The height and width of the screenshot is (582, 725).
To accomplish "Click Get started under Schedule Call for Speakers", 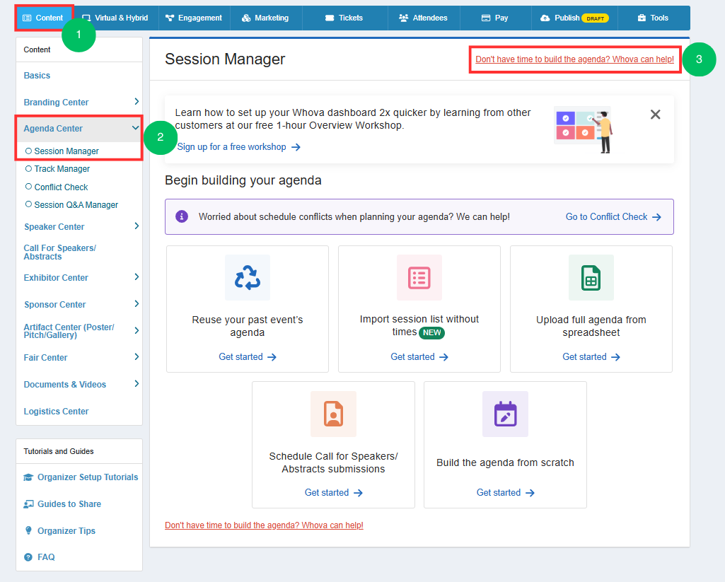I will [x=333, y=493].
